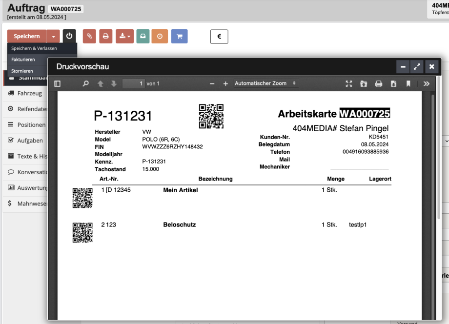Select Fakturieren from the dropdown menu
This screenshot has width=449, height=324.
(23, 59)
